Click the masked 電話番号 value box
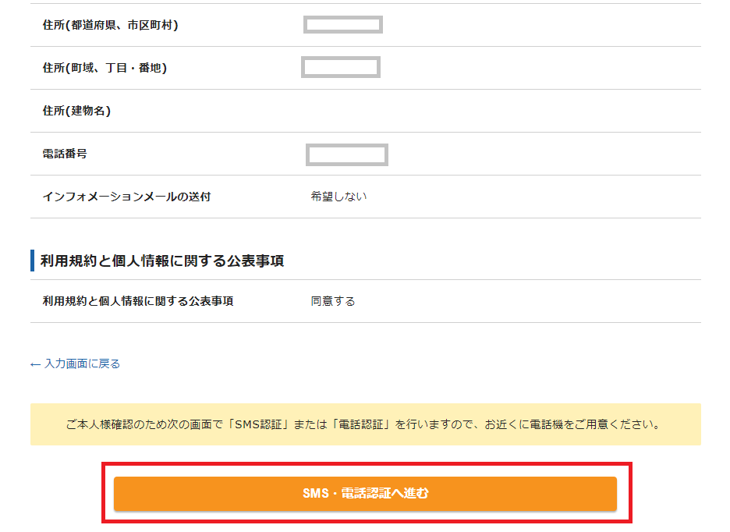730x532 pixels. pos(347,154)
